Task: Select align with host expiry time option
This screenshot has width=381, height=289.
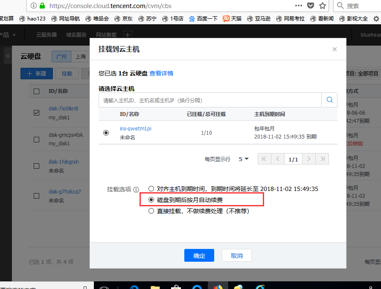Action: 151,188
